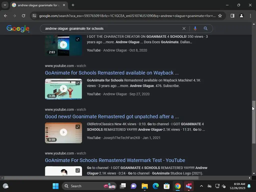Launch Microsoft Edge from taskbar
The image size is (256, 192).
155,186
